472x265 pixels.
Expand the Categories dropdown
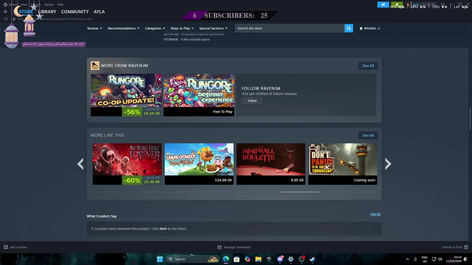point(155,28)
